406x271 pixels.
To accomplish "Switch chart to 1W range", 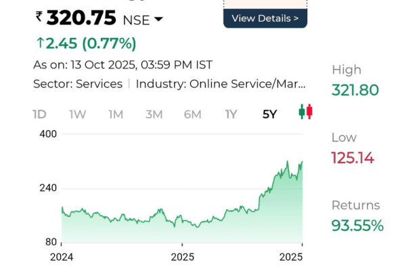I will pyautogui.click(x=77, y=114).
